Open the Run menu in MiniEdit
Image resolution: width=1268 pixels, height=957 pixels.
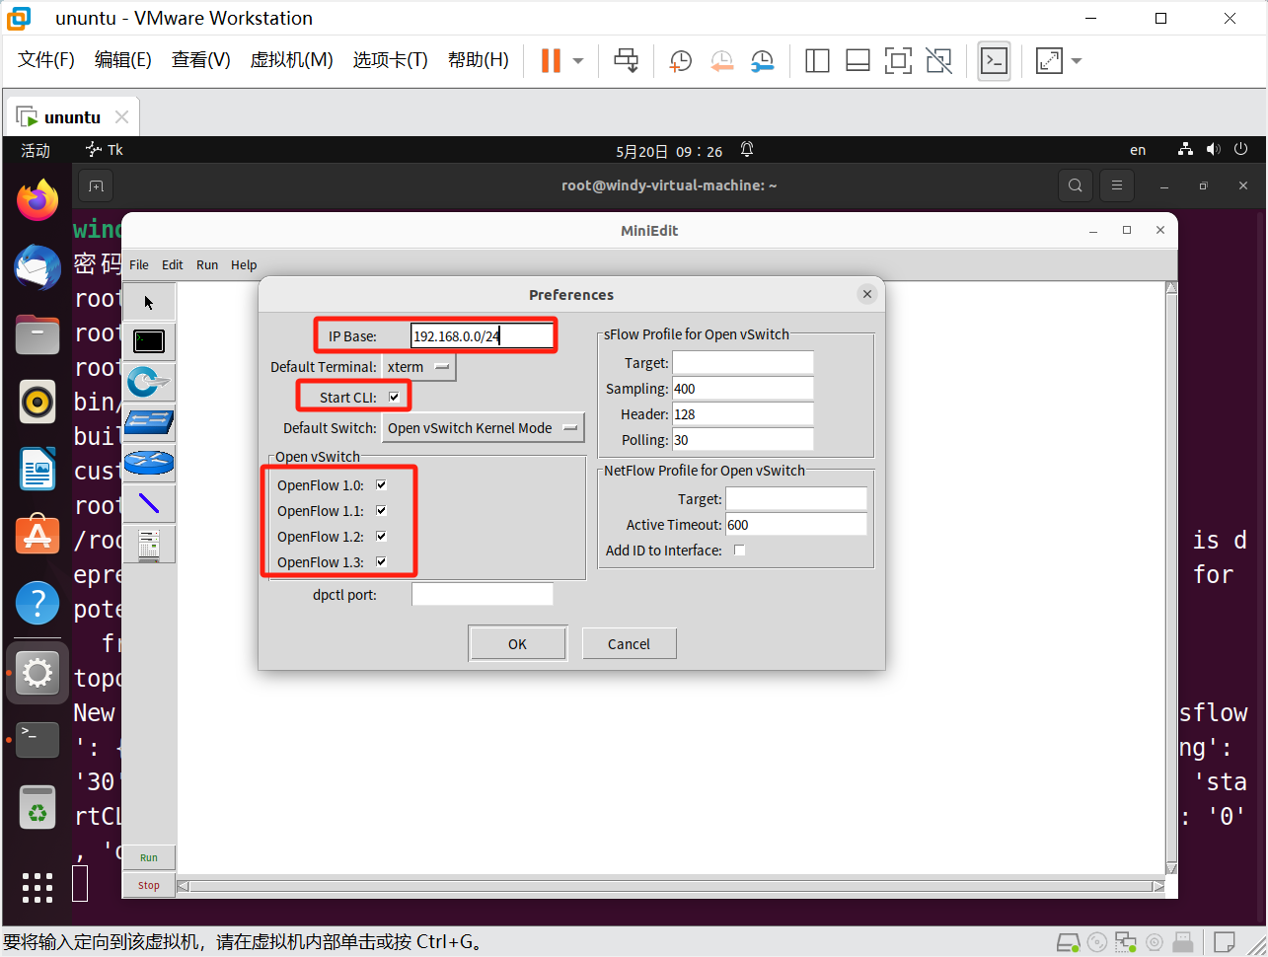(x=206, y=264)
